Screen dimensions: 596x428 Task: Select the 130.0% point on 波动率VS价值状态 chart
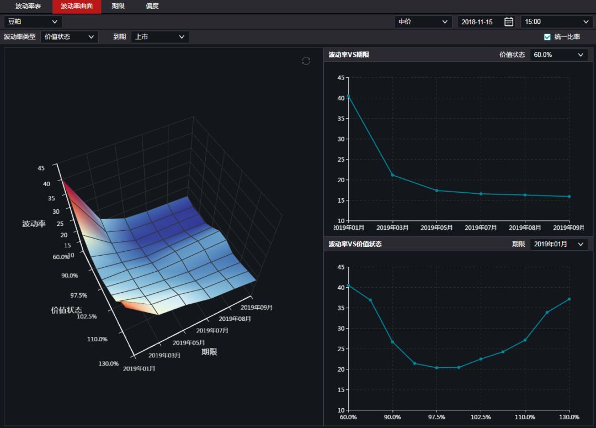(x=569, y=299)
